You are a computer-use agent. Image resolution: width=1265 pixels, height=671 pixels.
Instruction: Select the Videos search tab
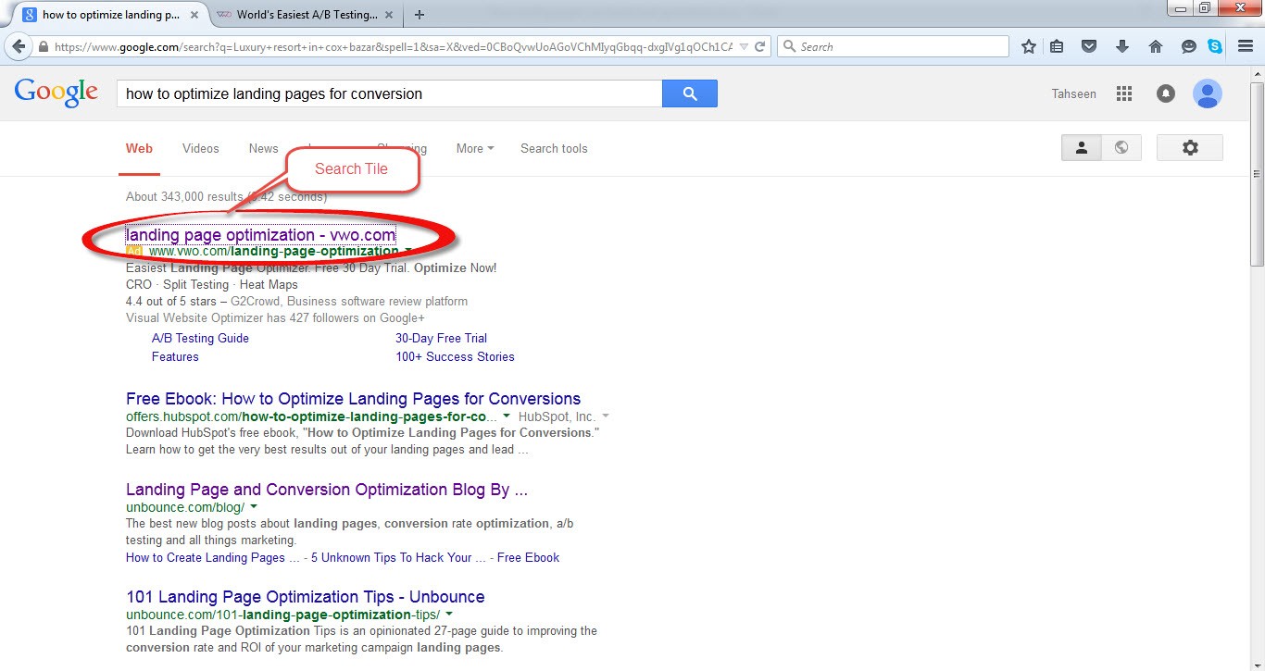(200, 148)
